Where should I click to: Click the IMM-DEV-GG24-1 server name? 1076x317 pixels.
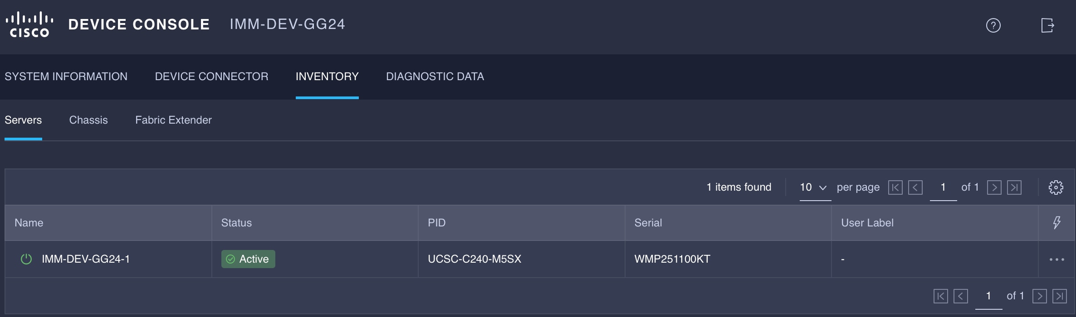[x=86, y=259]
